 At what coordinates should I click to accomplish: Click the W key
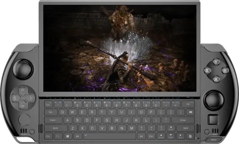point(72,112)
